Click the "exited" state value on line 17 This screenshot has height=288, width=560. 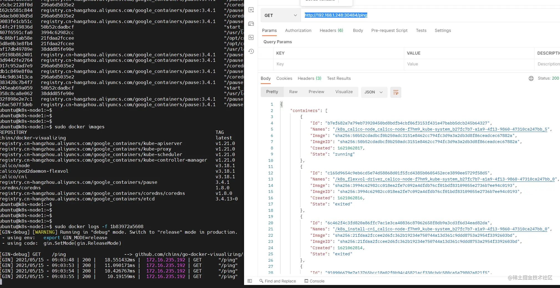tap(342, 204)
